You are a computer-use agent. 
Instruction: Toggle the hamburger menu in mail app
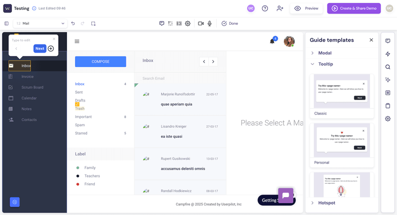click(77, 42)
